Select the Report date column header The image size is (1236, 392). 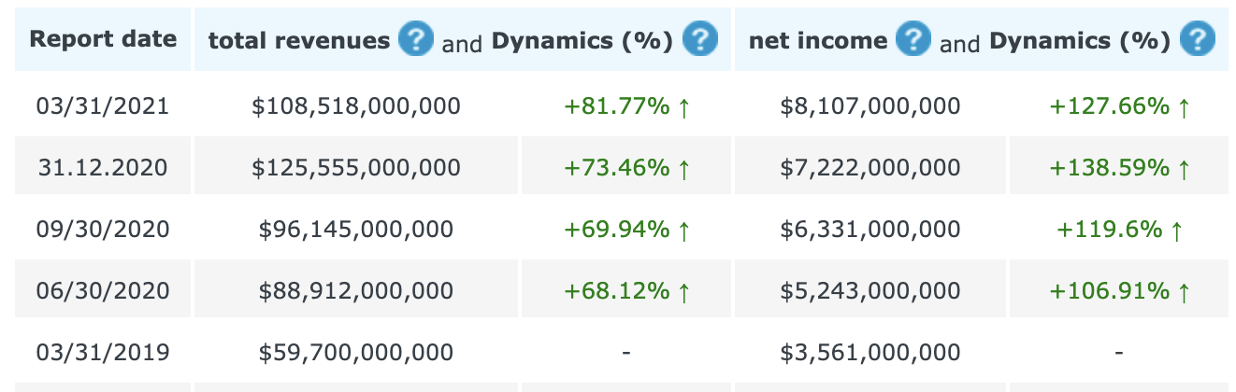click(x=103, y=39)
